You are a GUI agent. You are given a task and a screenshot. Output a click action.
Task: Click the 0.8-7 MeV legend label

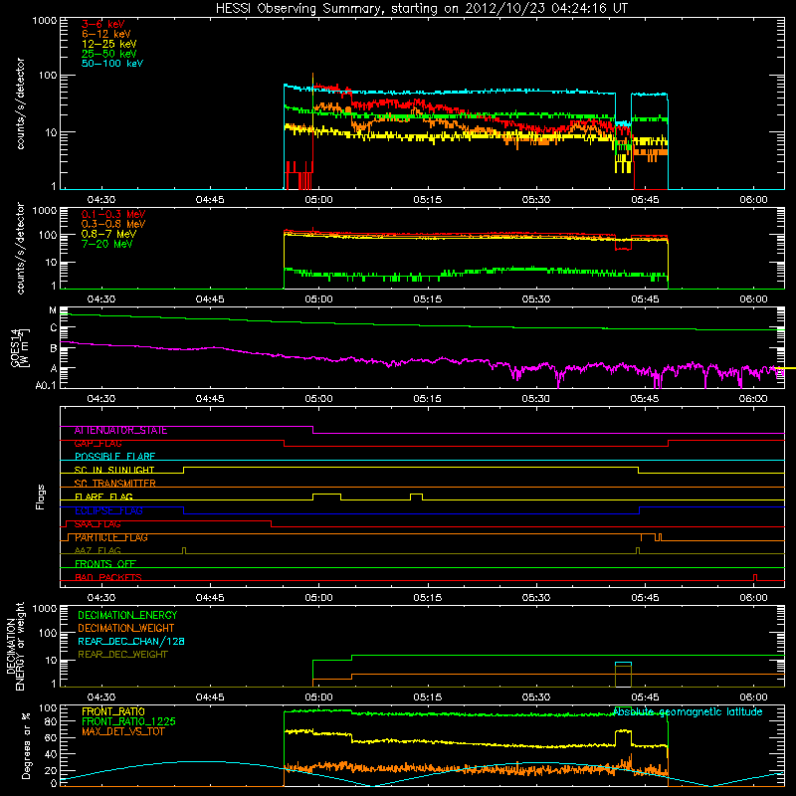108,234
